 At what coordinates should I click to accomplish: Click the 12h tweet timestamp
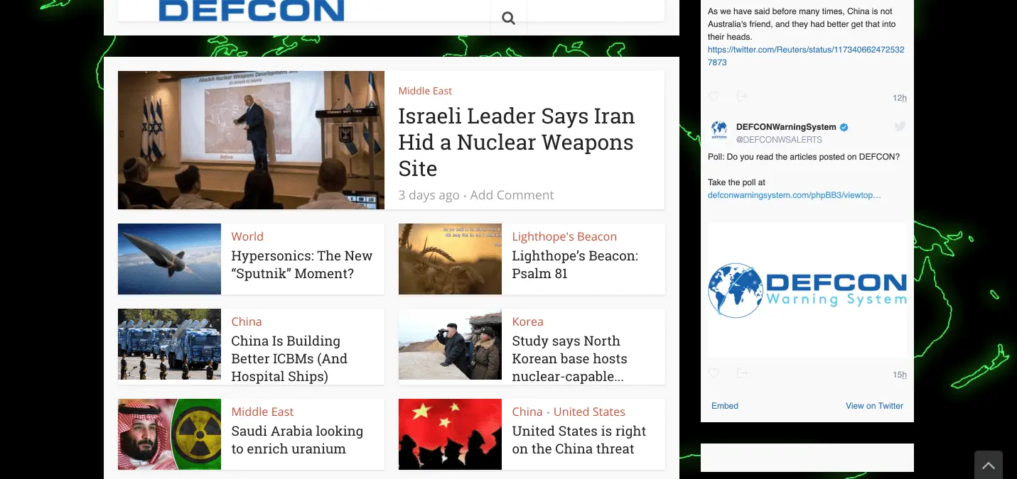pos(900,98)
